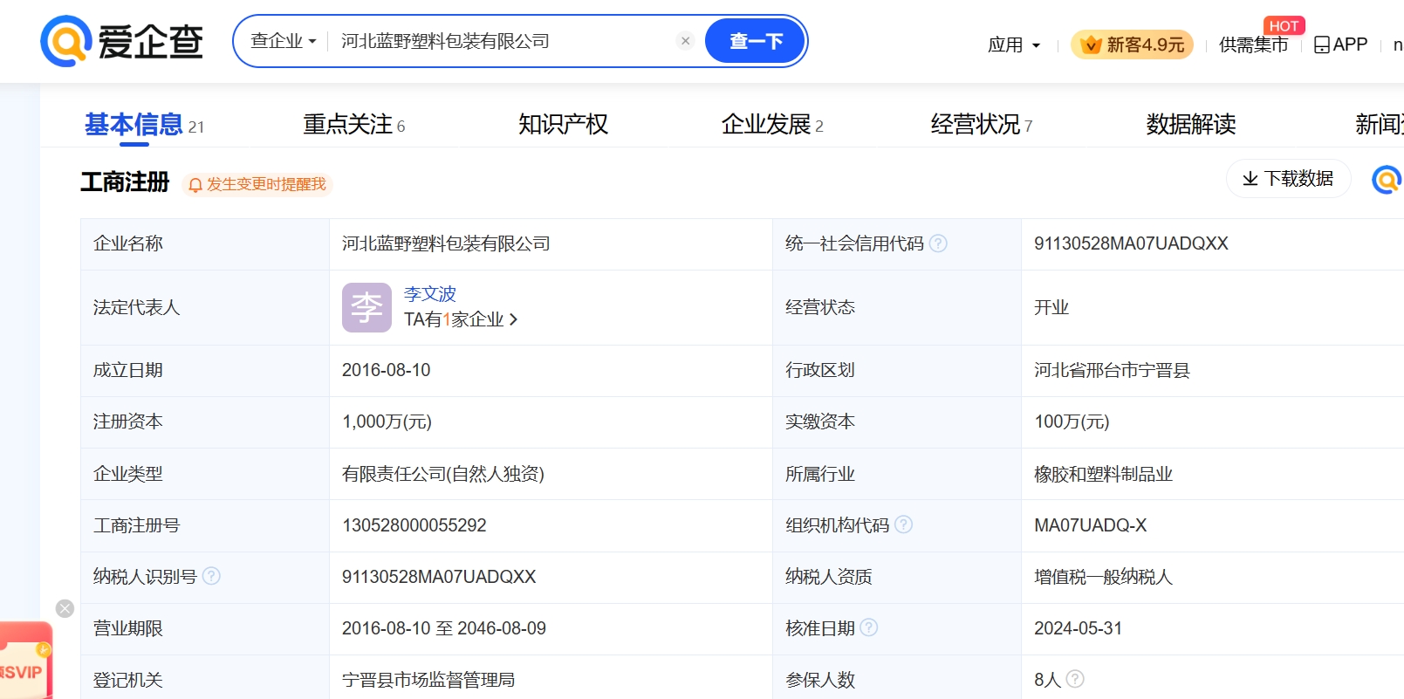Click the 李 avatar thumbnail
1404x699 pixels.
pos(366,307)
